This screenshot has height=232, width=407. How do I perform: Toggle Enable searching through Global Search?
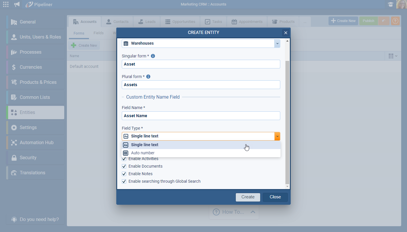pyautogui.click(x=124, y=182)
